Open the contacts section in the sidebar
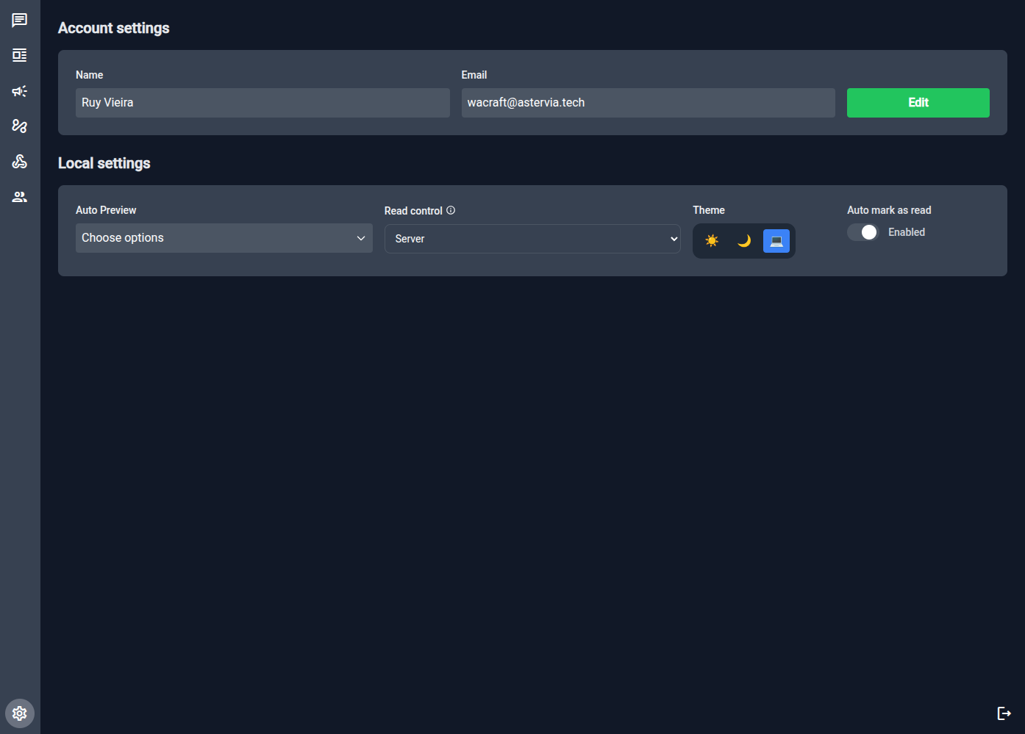 pyautogui.click(x=19, y=196)
